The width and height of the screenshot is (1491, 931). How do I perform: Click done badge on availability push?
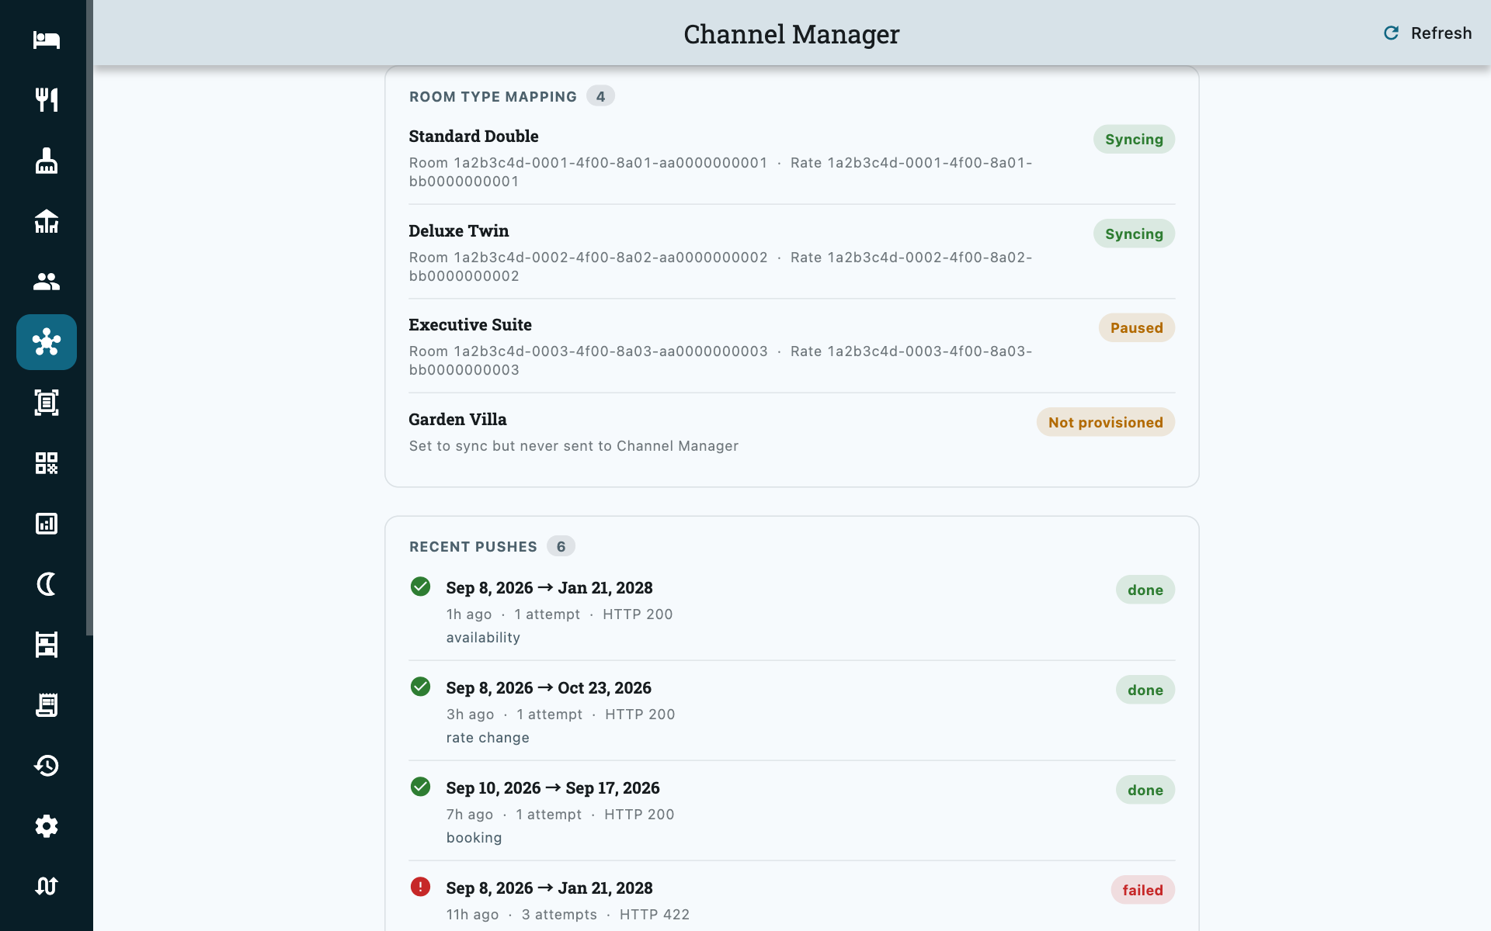(1145, 590)
